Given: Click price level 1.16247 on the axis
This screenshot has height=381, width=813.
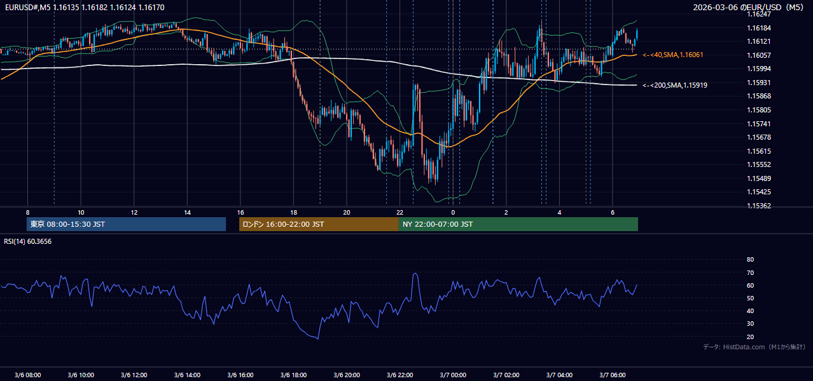Looking at the screenshot, I should pos(759,14).
